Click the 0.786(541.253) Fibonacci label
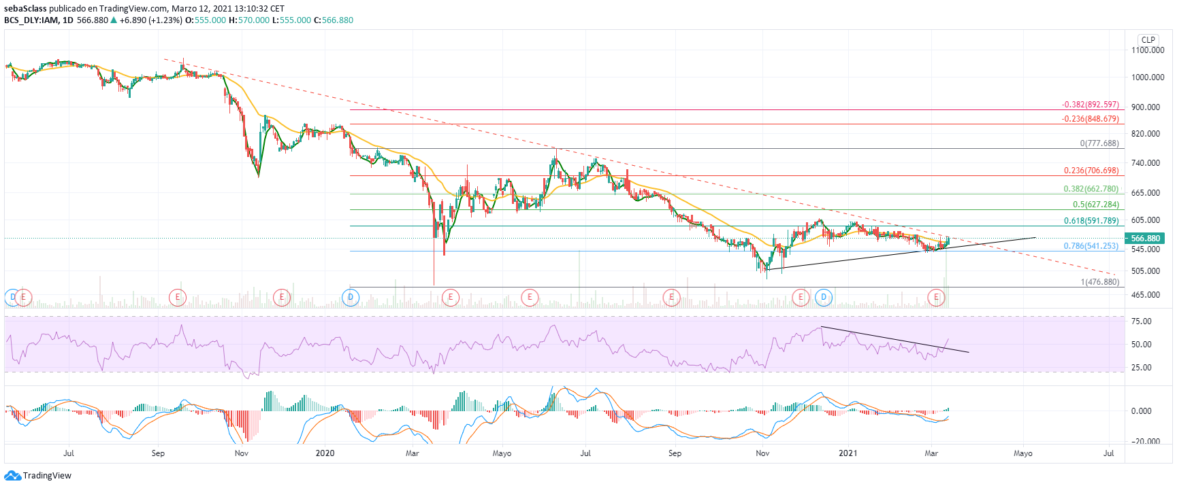Screen dimensions: 1177x488 click(1091, 246)
